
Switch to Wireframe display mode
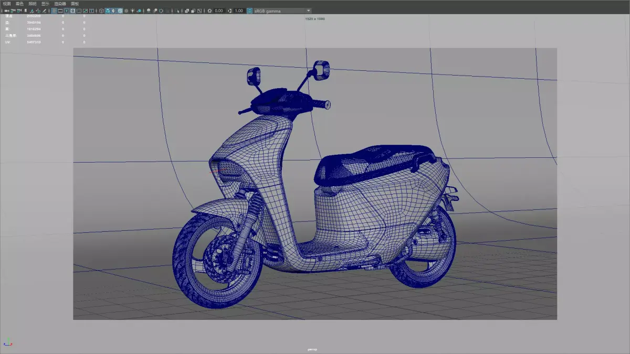[x=101, y=10]
